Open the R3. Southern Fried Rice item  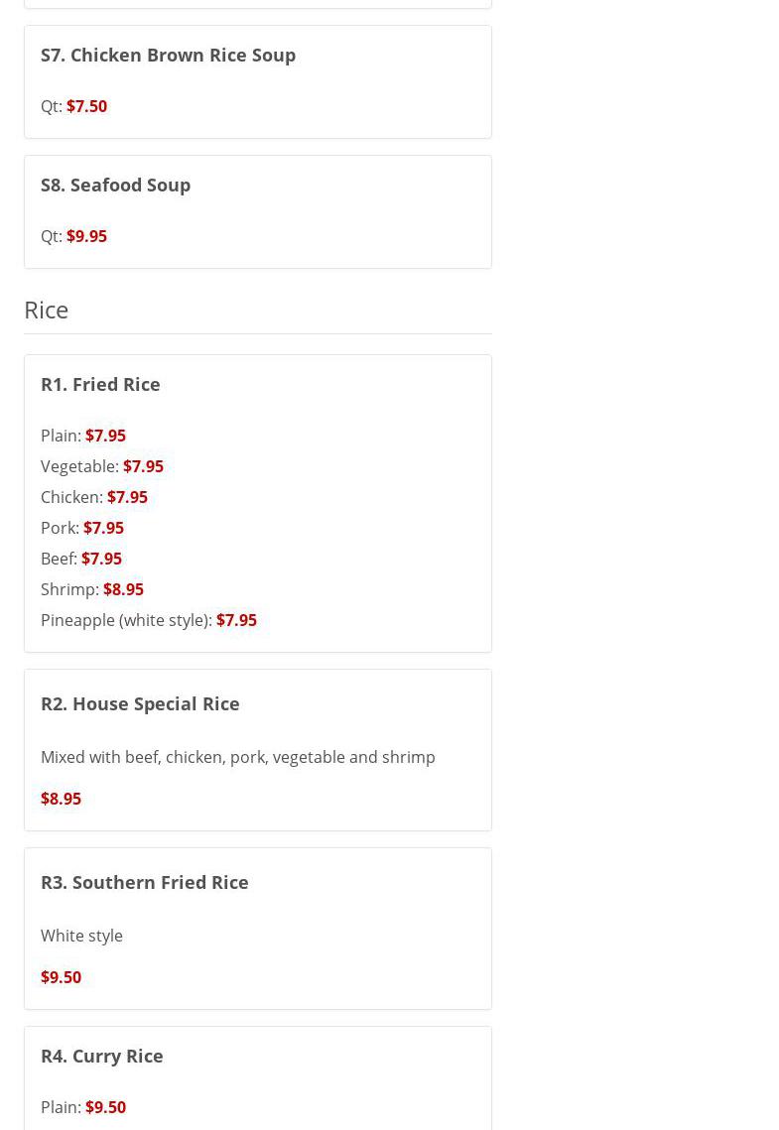144,882
